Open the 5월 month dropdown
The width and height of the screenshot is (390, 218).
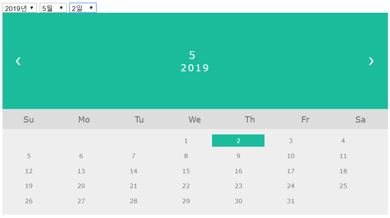click(x=53, y=8)
